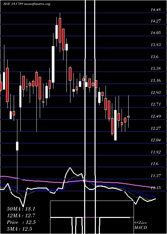167x234 pixels.
Task: Click the 11.37 price axis label
Action: point(156,175)
